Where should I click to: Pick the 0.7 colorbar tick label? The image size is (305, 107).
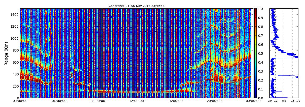point(261,36)
